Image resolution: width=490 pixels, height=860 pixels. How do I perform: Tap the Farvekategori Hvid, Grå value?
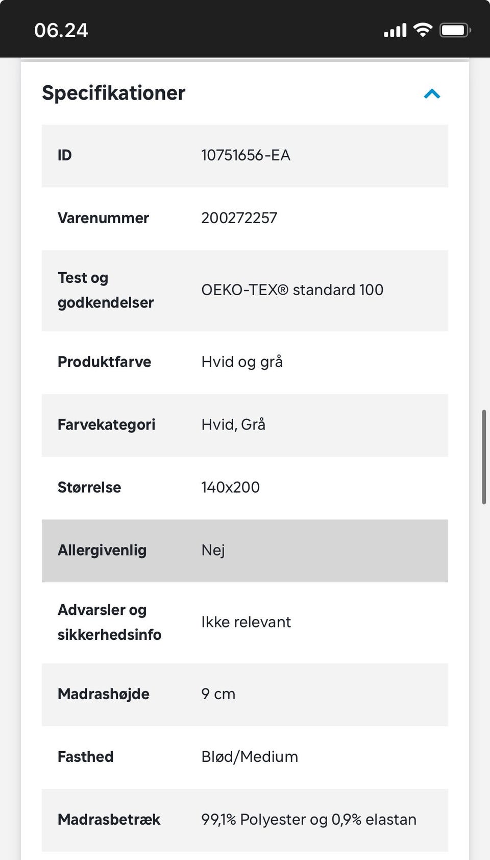tap(233, 425)
